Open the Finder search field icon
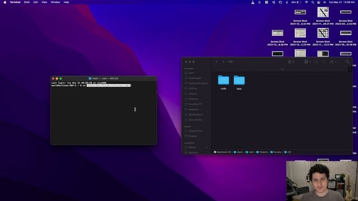Viewport: 358px width, 201px height. 347,62
